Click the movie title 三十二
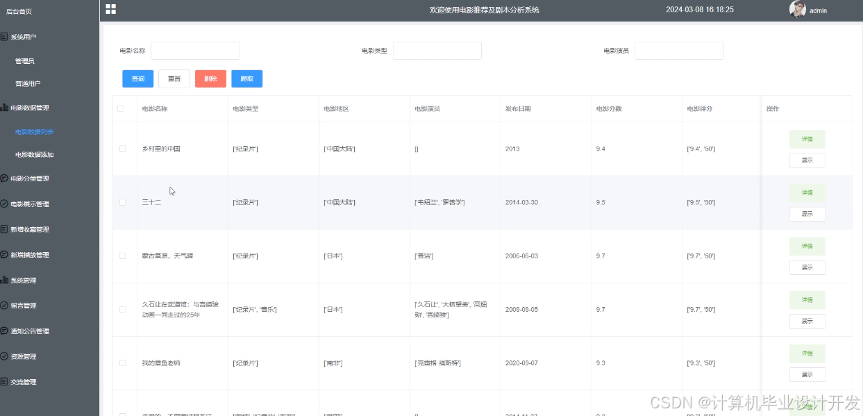 point(151,202)
